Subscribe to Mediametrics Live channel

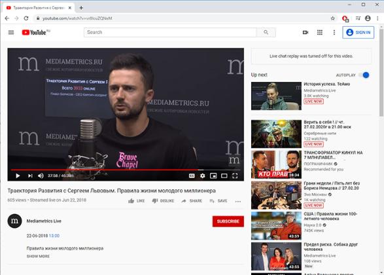click(228, 221)
